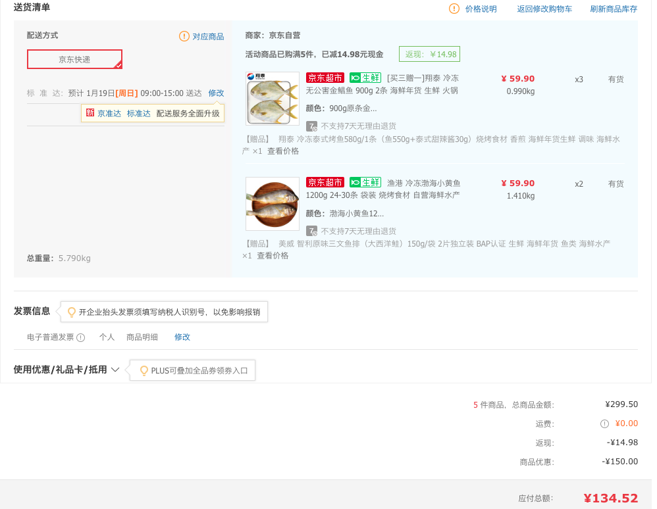
Task: Click total payable ¥134.52 amount
Action: coord(610,498)
